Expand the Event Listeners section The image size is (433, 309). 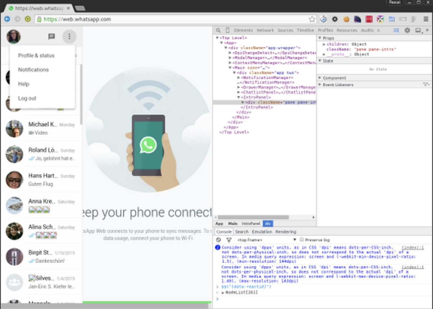[x=320, y=85]
